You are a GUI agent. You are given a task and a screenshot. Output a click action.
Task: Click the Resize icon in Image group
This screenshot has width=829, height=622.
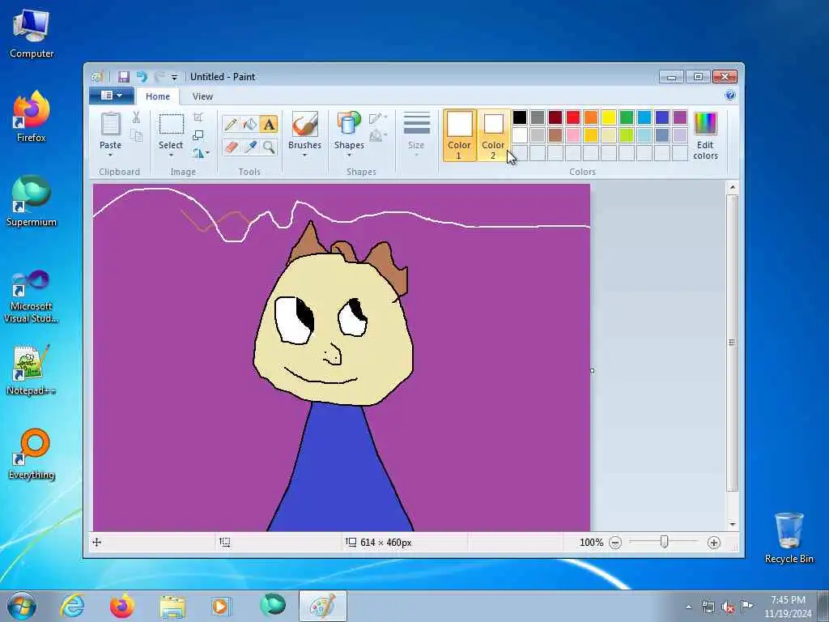click(198, 135)
